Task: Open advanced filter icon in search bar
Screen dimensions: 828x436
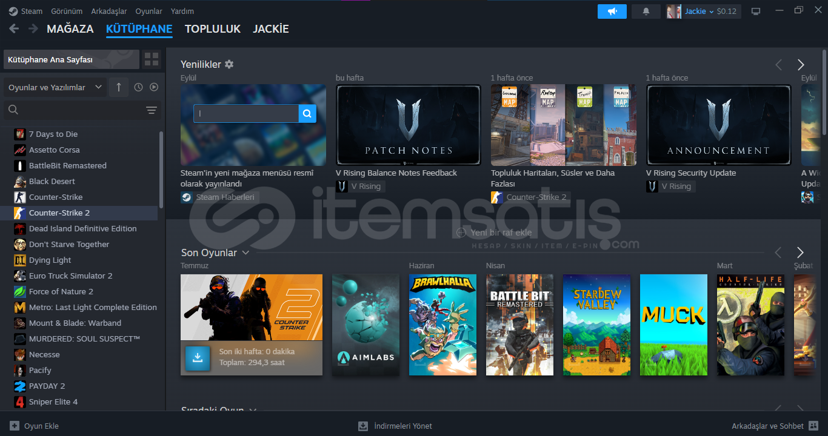Action: (152, 110)
